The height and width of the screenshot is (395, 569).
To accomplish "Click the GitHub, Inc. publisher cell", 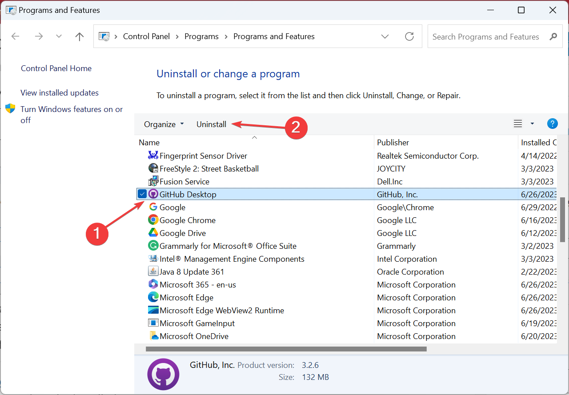I will [397, 194].
